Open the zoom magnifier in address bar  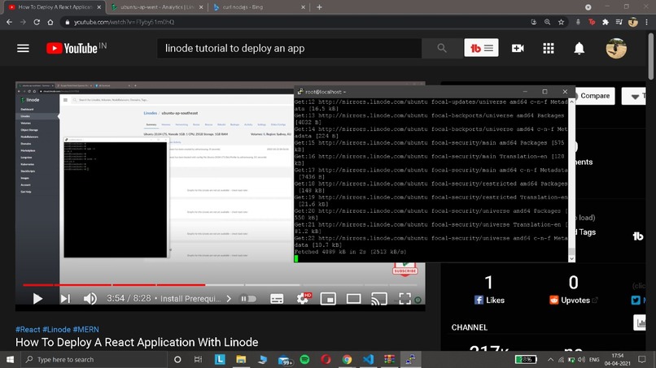547,22
